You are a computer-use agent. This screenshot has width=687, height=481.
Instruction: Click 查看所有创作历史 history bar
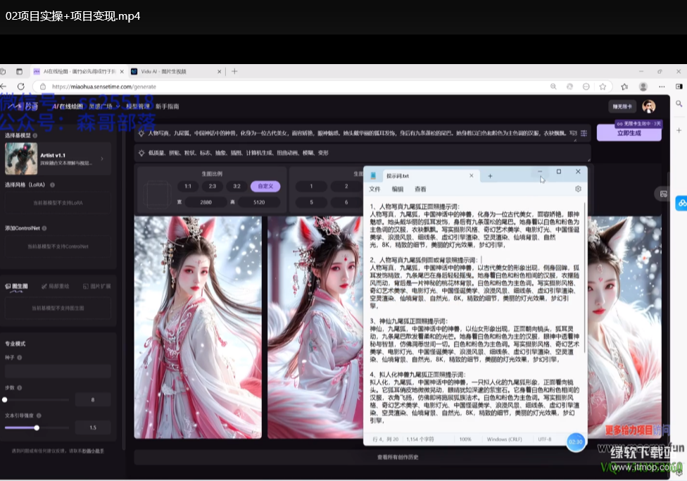point(398,457)
